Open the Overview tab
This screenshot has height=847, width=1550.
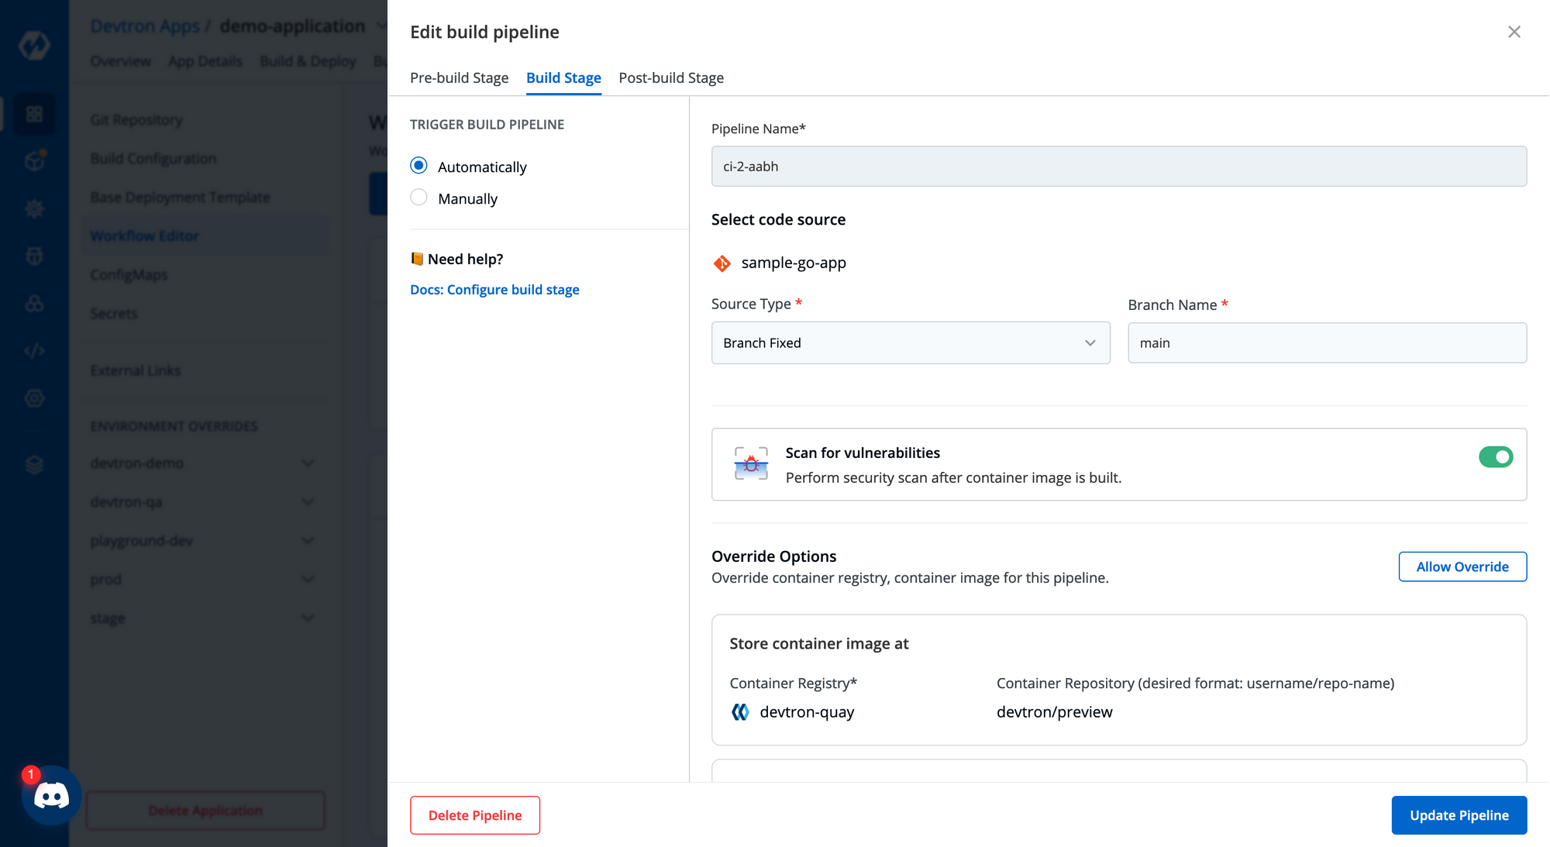coord(121,61)
